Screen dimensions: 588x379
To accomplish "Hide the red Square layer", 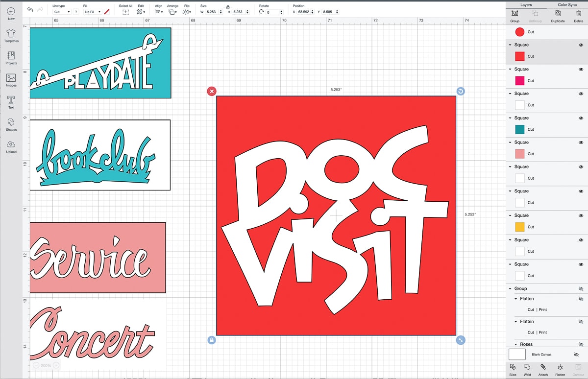I will coord(581,45).
